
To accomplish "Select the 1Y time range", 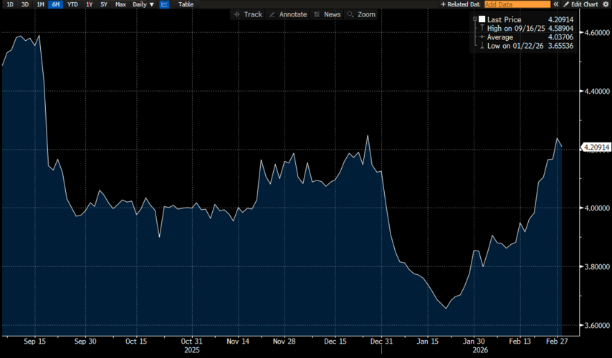I will point(89,4).
